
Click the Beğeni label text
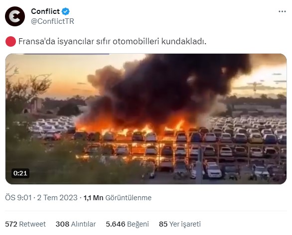(138, 224)
